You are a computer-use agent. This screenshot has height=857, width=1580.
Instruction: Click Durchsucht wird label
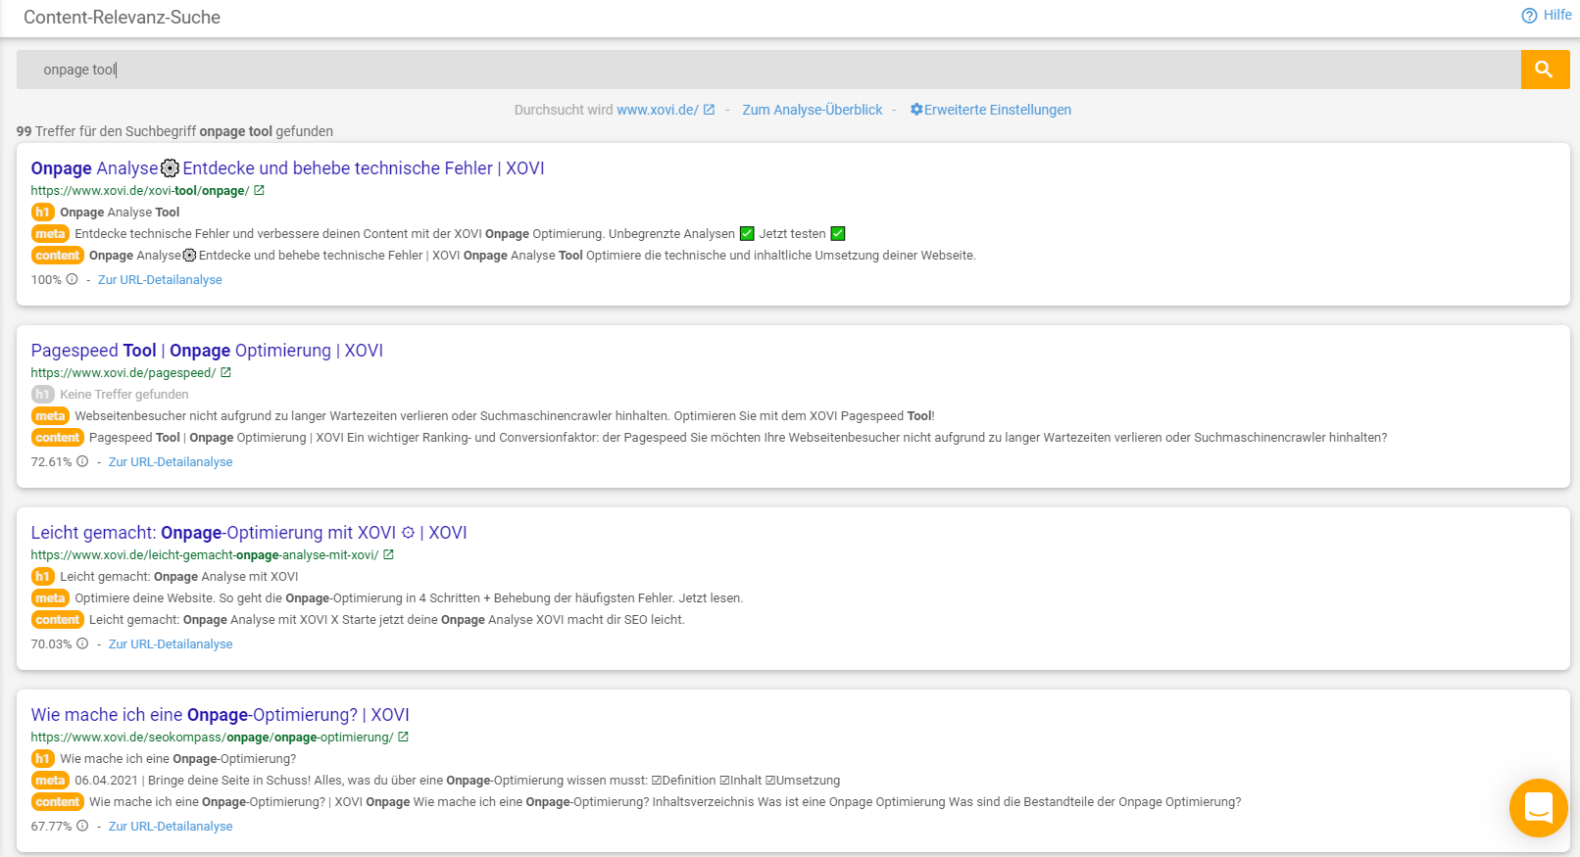(564, 110)
